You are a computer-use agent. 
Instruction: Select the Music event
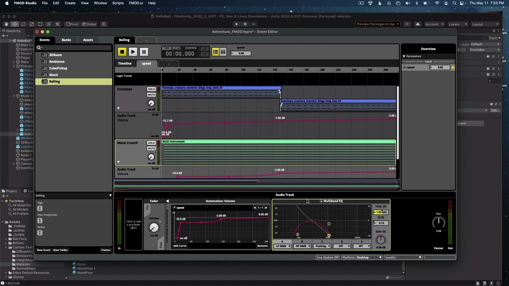(54, 75)
